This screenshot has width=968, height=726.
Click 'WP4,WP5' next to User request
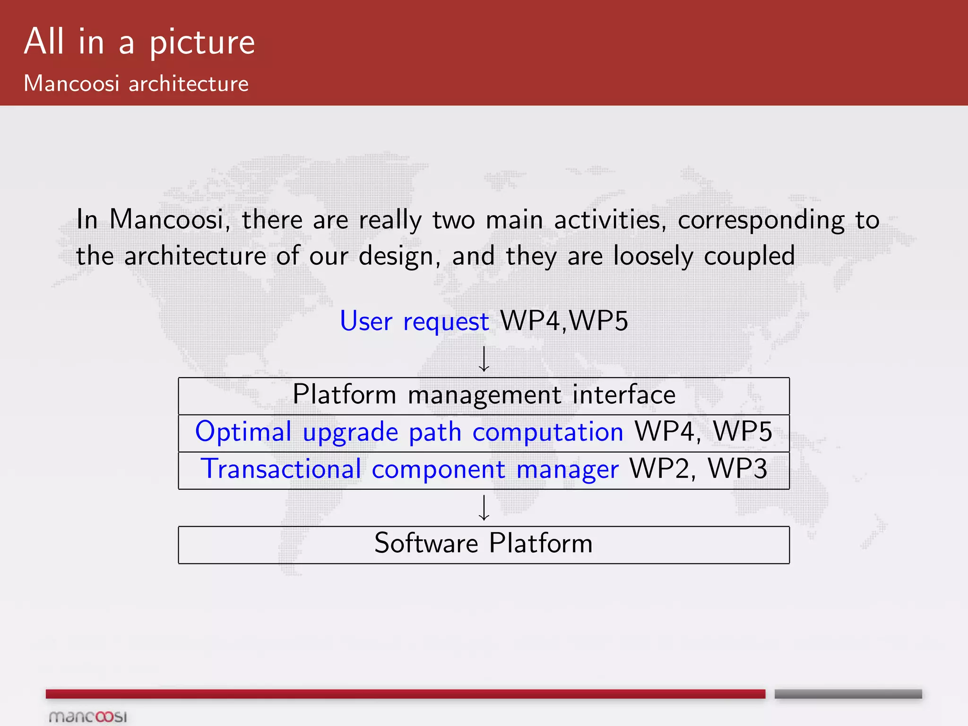tap(564, 320)
